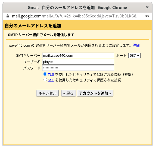Image resolution: width=155 pixels, height=148 pixels.
Task: Click the Chrome window title bar
Action: click(x=77, y=8)
